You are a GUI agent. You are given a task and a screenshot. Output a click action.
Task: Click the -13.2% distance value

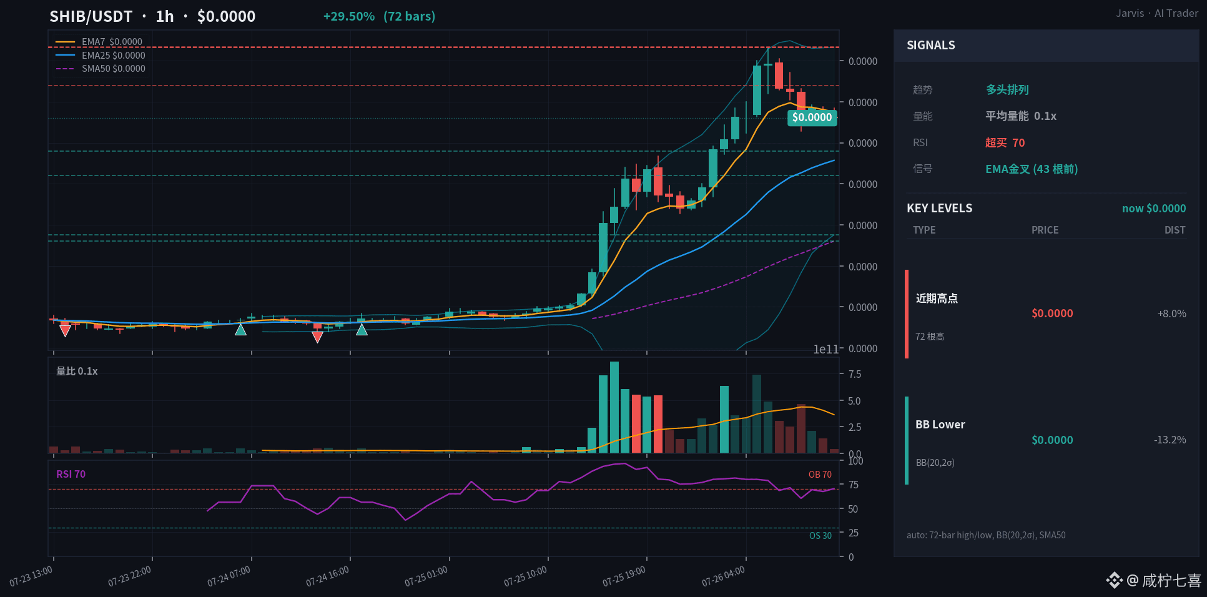click(1170, 440)
